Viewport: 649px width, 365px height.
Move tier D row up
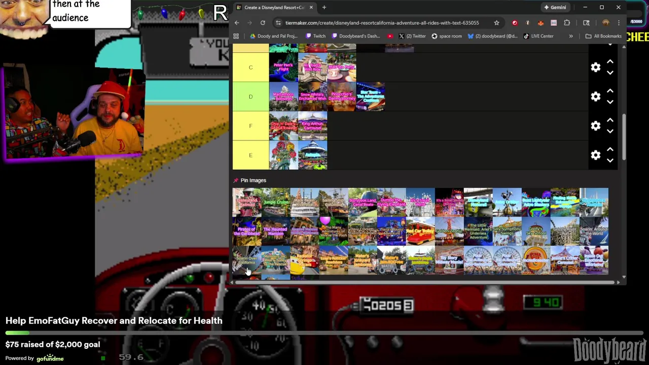coord(610,91)
